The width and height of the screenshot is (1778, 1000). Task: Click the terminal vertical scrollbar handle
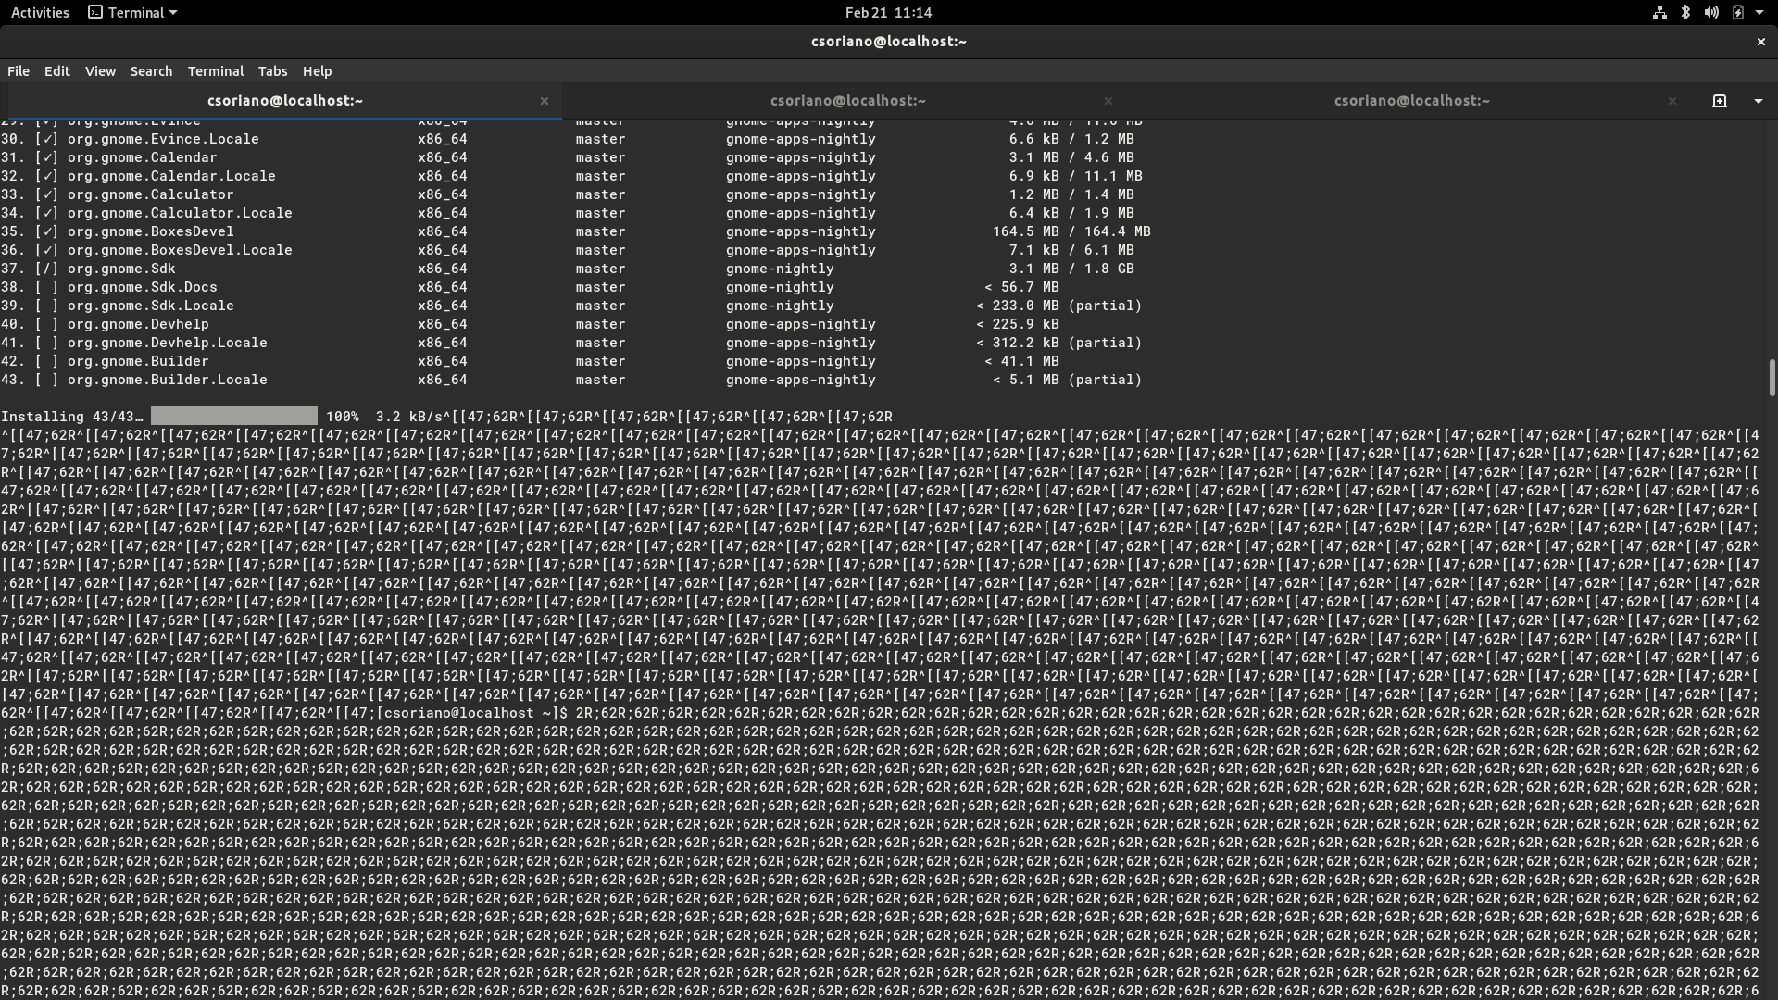pos(1771,378)
